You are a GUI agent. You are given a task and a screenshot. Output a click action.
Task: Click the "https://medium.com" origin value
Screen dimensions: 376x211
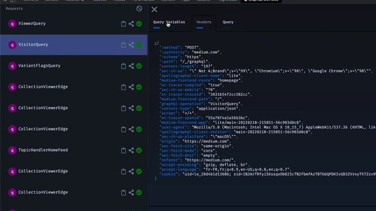click(x=206, y=141)
